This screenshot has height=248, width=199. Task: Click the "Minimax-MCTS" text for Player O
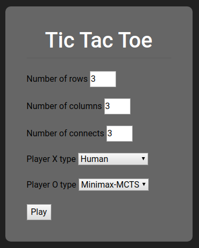click(110, 184)
